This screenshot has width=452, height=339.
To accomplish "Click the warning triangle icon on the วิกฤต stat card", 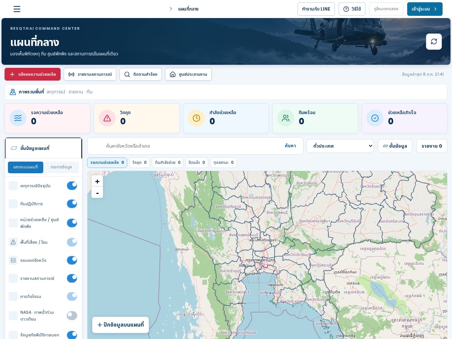I will (x=107, y=118).
